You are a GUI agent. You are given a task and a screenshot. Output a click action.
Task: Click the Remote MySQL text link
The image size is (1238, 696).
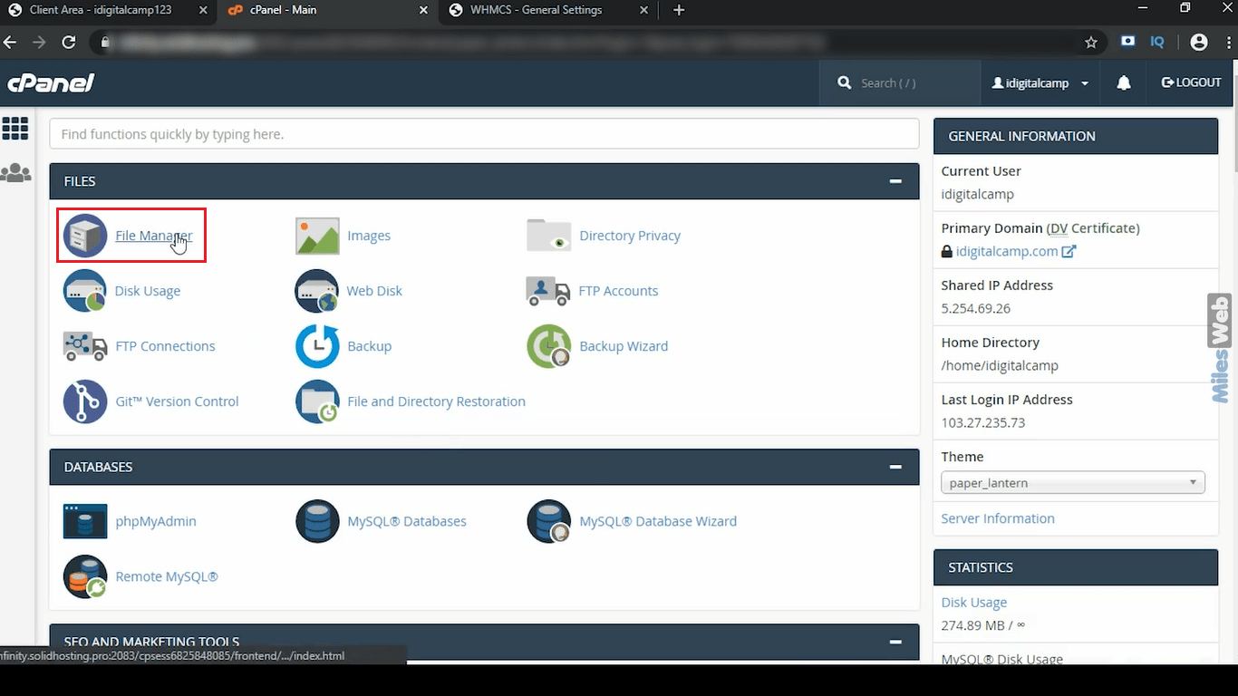(x=167, y=576)
